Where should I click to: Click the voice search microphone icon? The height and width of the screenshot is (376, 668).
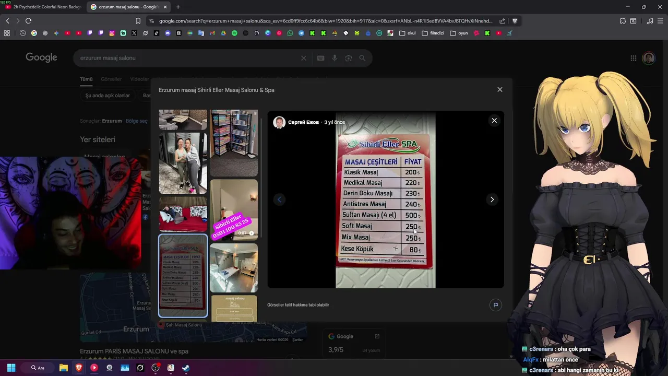[335, 58]
